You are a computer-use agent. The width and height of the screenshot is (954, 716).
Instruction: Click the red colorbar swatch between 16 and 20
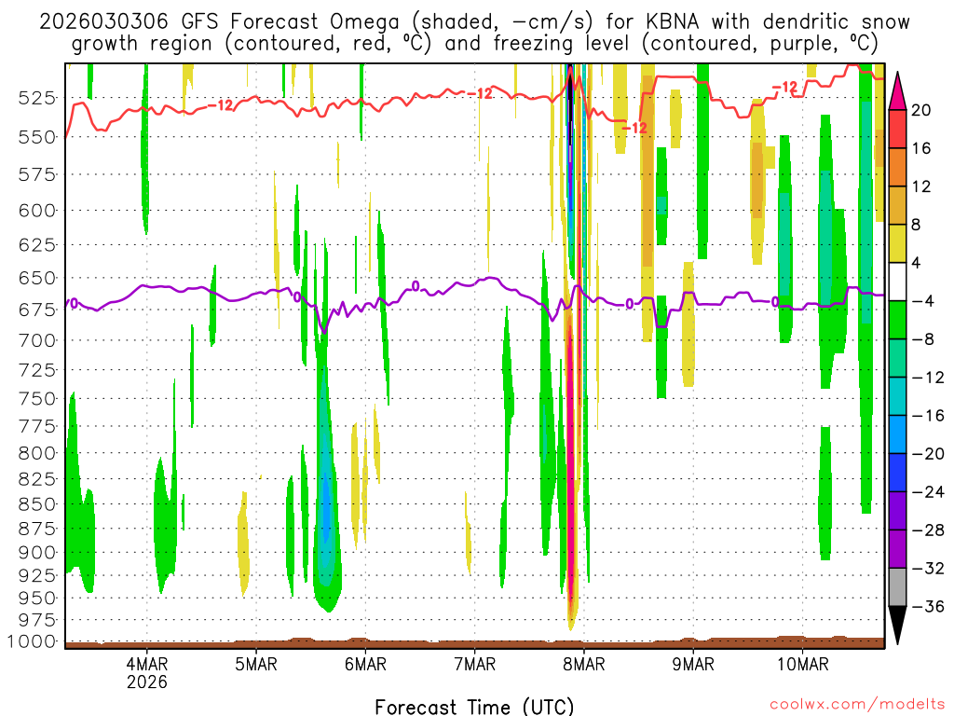click(x=897, y=129)
